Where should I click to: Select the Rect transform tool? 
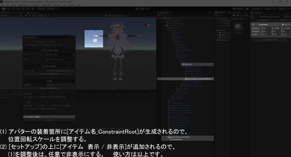coord(23,9)
